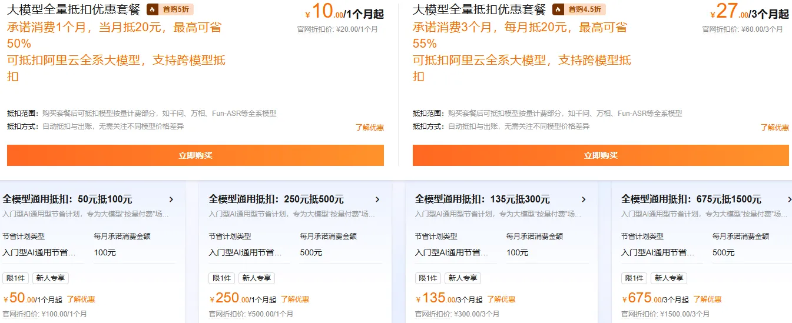The image size is (792, 323).
Task: Click the ¥50.00/1个月起 price
Action: 33,298
